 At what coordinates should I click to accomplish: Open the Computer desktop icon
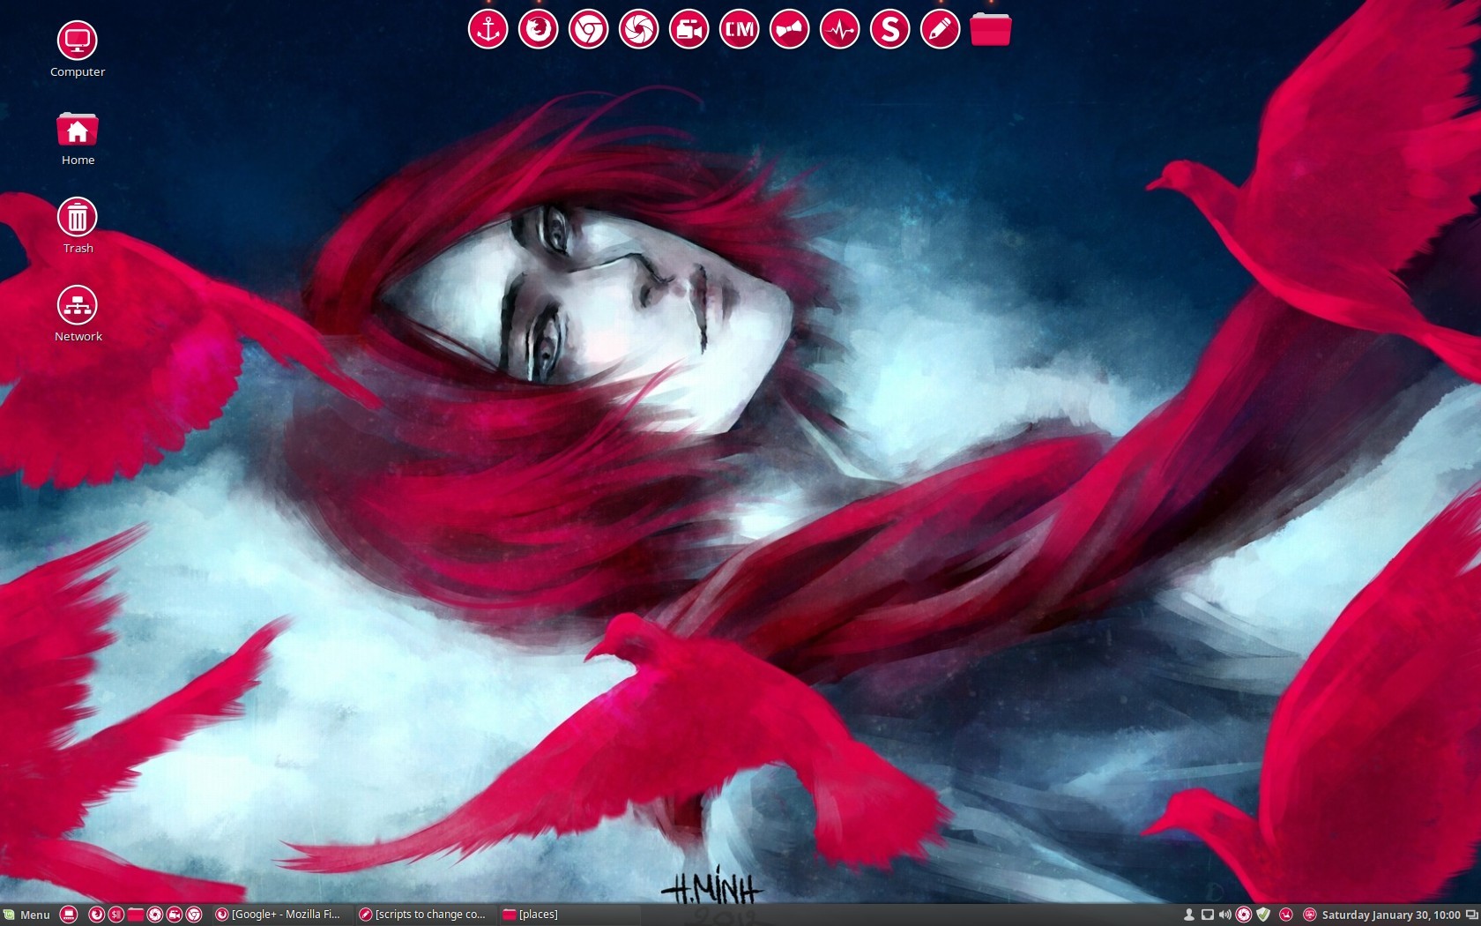click(x=78, y=49)
